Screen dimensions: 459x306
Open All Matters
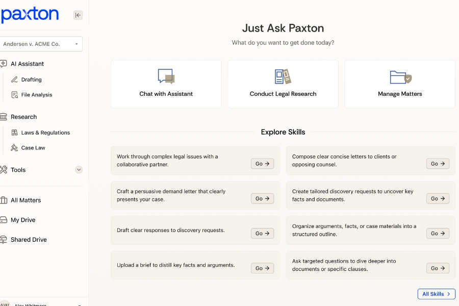pyautogui.click(x=26, y=200)
